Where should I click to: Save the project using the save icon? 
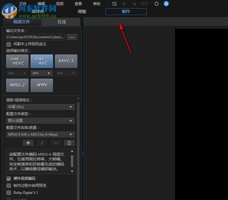point(114,4)
